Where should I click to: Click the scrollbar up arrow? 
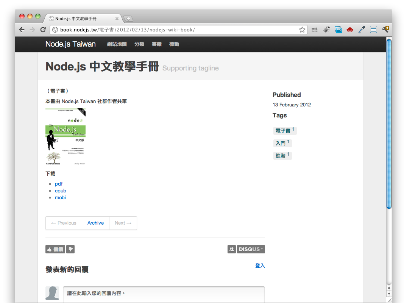tap(389, 288)
